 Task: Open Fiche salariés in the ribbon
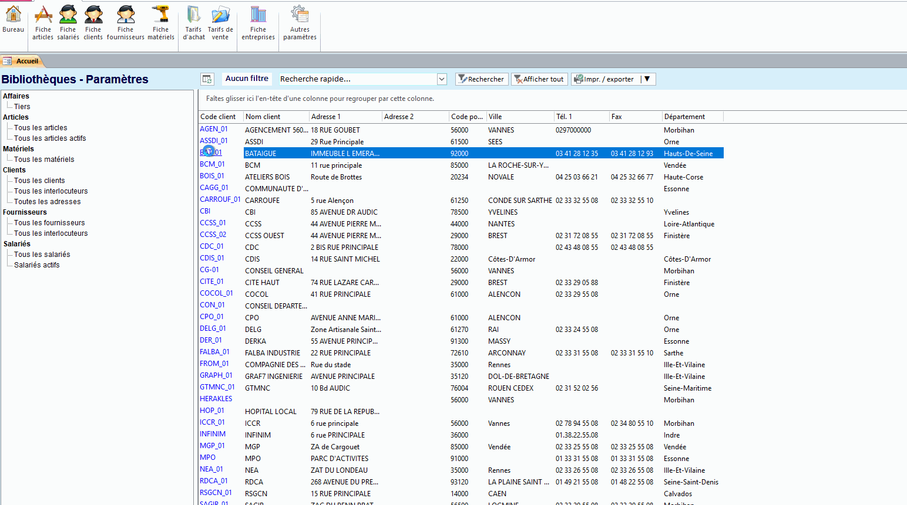pyautogui.click(x=68, y=22)
